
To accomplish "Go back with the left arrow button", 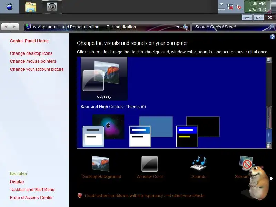I will (6, 27).
